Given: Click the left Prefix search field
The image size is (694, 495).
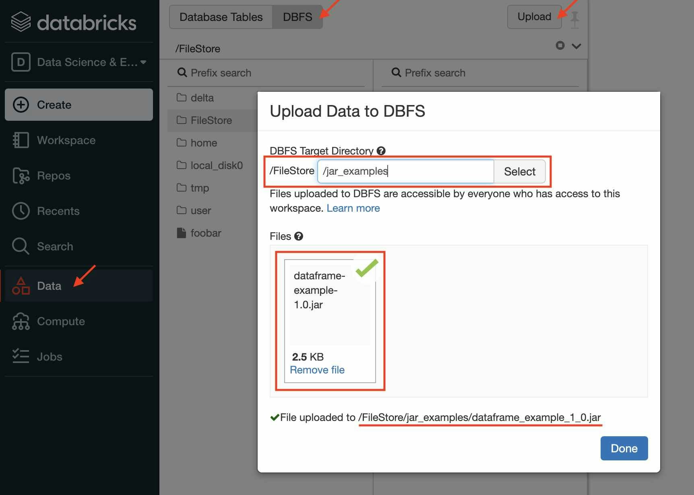Looking at the screenshot, I should [x=266, y=73].
